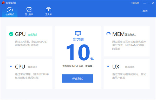Screen dimensions: 156x100
Task: Open the 问题反馈 feedback link
Action: pos(135,3)
